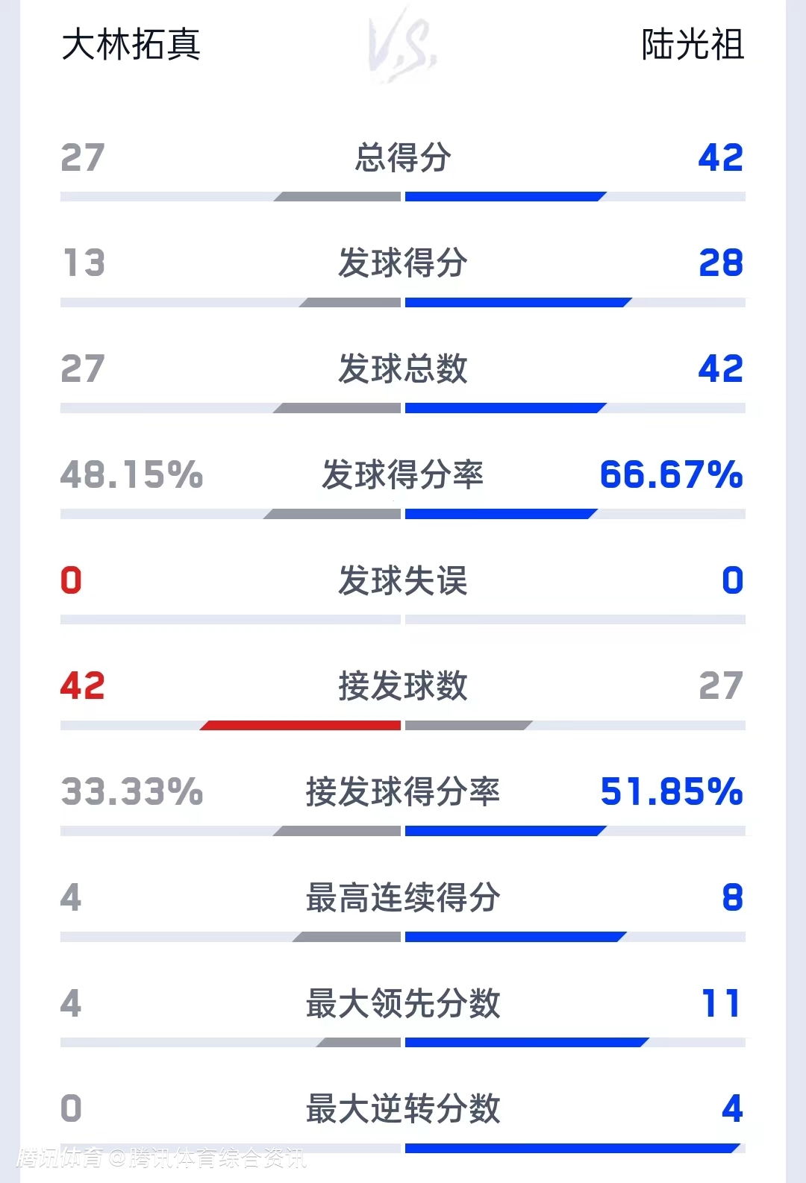
Task: Tap the 发球失误 stat label
Action: click(x=403, y=581)
